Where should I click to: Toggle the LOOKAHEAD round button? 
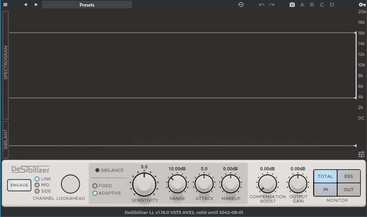pos(71,184)
